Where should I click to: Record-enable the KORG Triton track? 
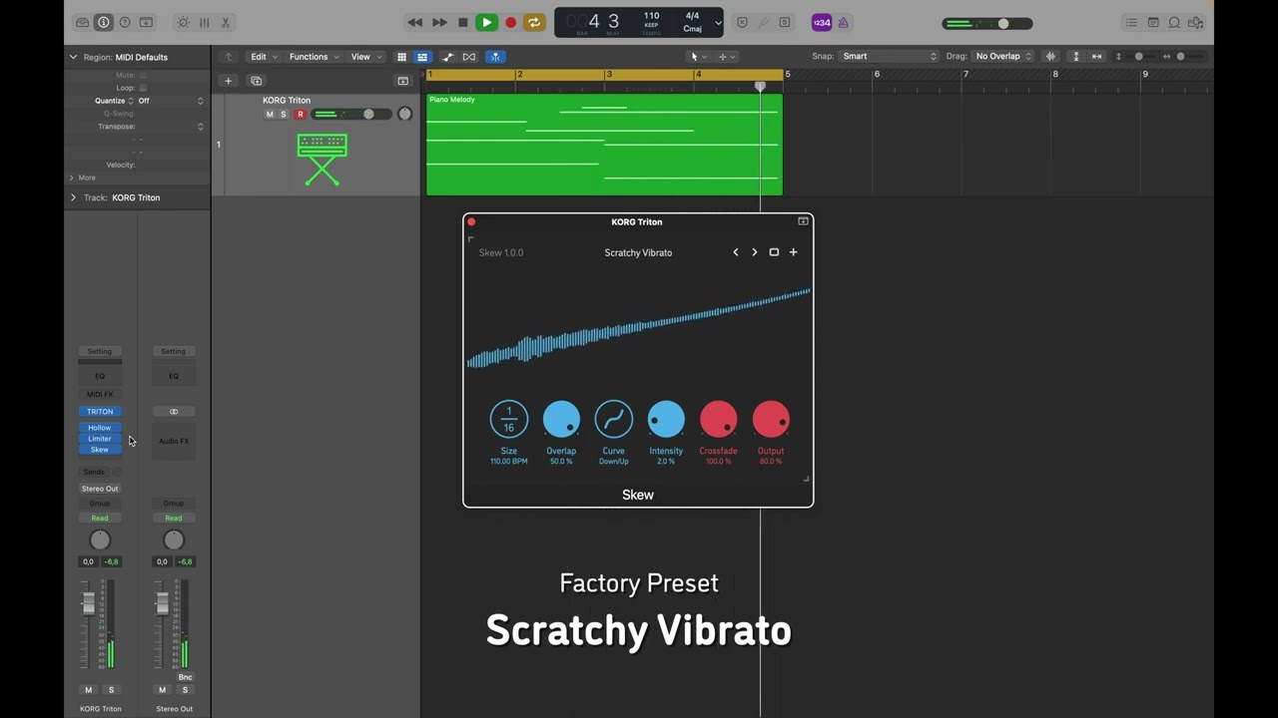pyautogui.click(x=300, y=115)
